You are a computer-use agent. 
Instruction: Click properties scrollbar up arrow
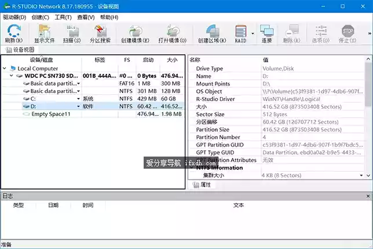tap(368, 59)
